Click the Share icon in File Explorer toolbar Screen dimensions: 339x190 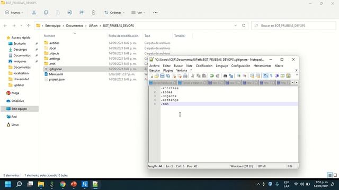(82, 13)
